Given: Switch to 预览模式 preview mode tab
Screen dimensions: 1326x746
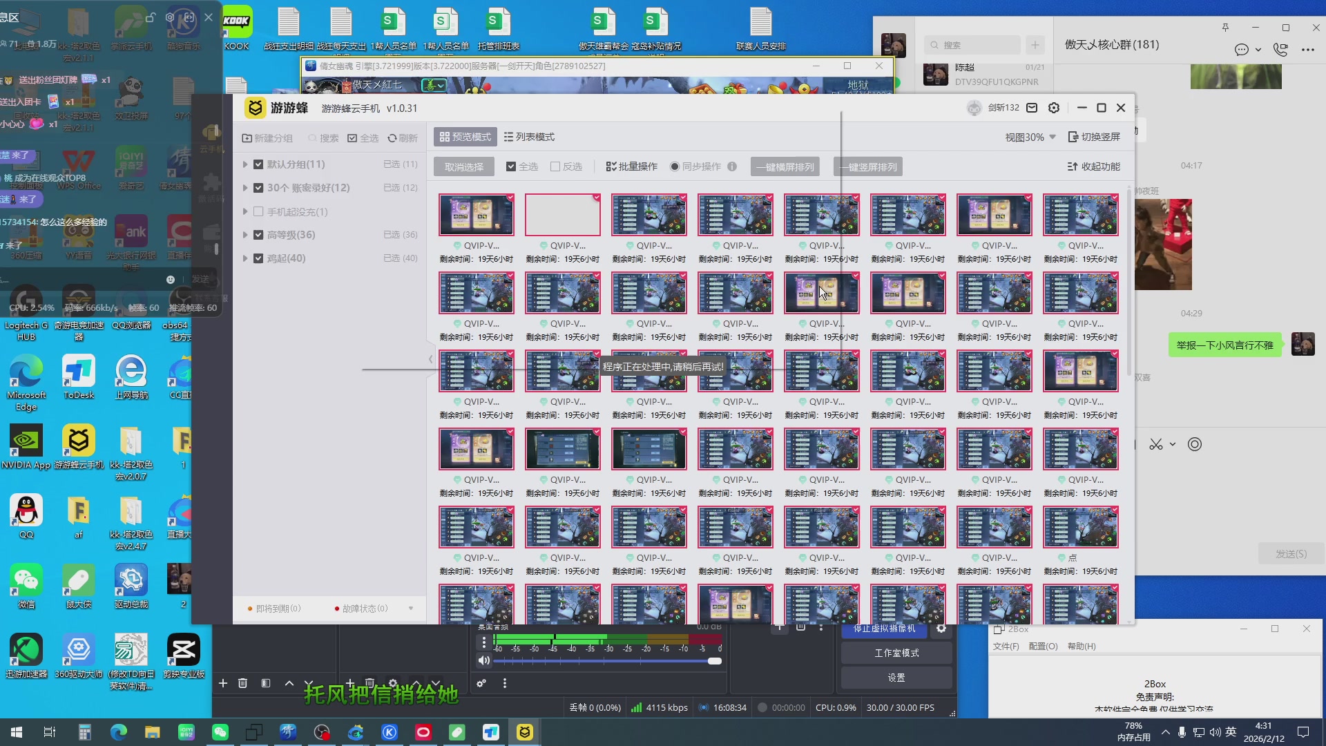Looking at the screenshot, I should point(465,137).
